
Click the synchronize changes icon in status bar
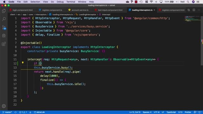pos(16,112)
